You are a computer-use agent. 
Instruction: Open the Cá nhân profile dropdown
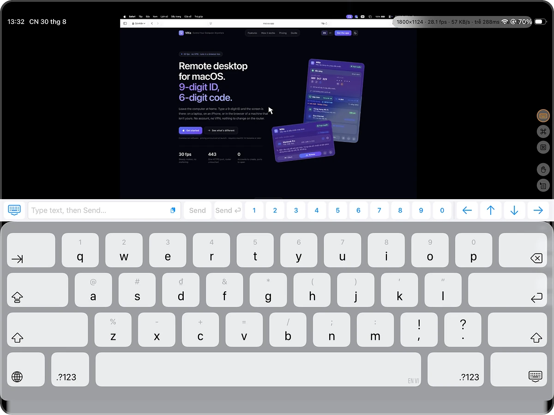(x=138, y=23)
